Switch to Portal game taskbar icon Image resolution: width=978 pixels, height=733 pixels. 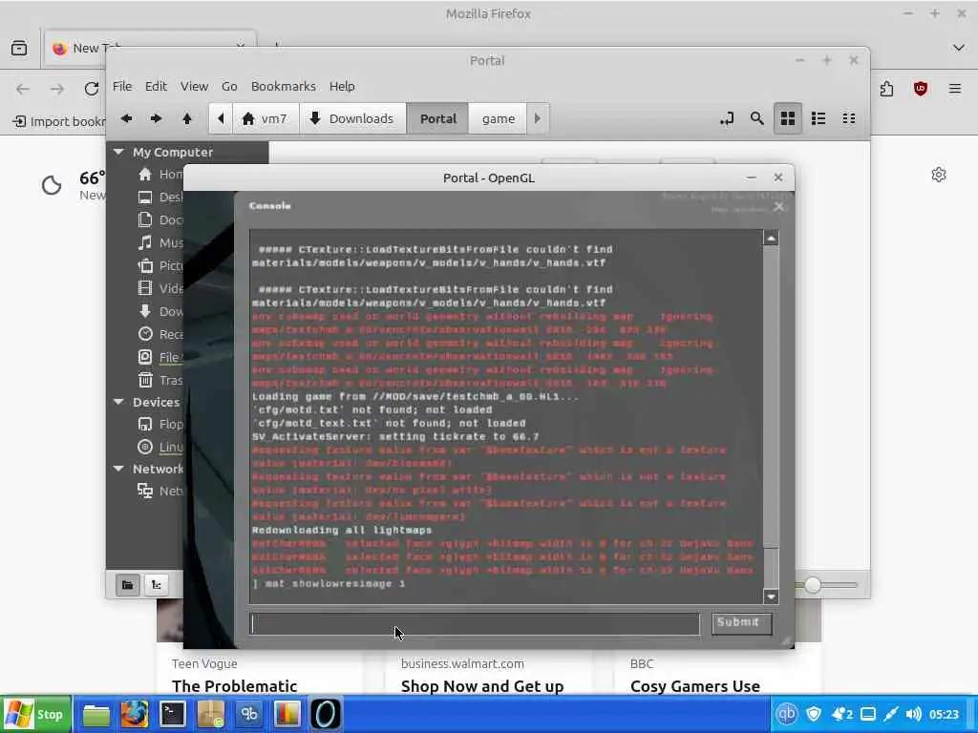326,714
